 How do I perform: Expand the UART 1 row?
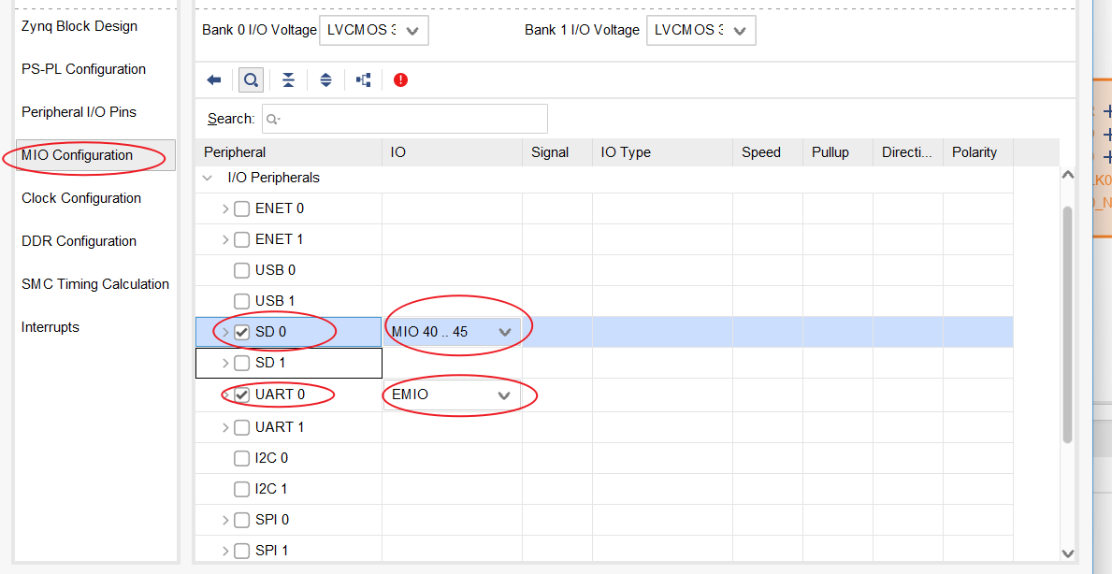[x=225, y=427]
